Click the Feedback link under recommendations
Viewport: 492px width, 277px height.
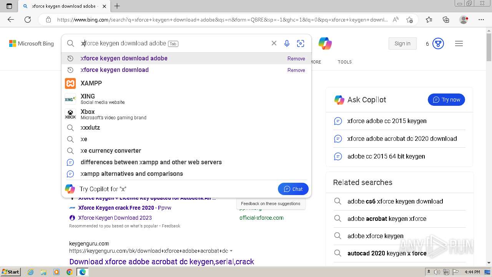click(x=171, y=226)
